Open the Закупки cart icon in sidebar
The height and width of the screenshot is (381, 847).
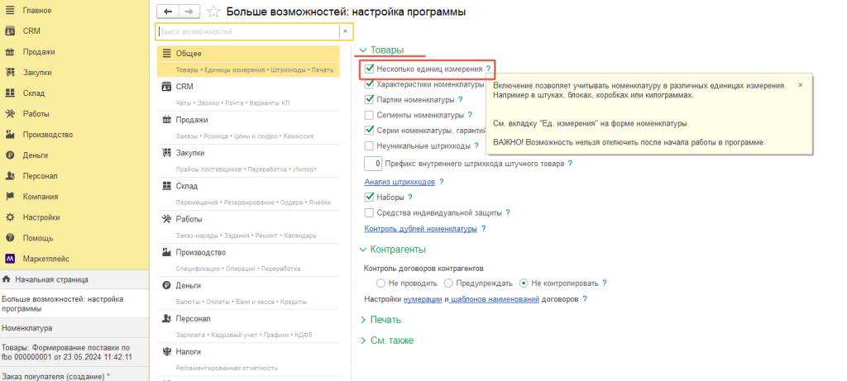[x=9, y=72]
